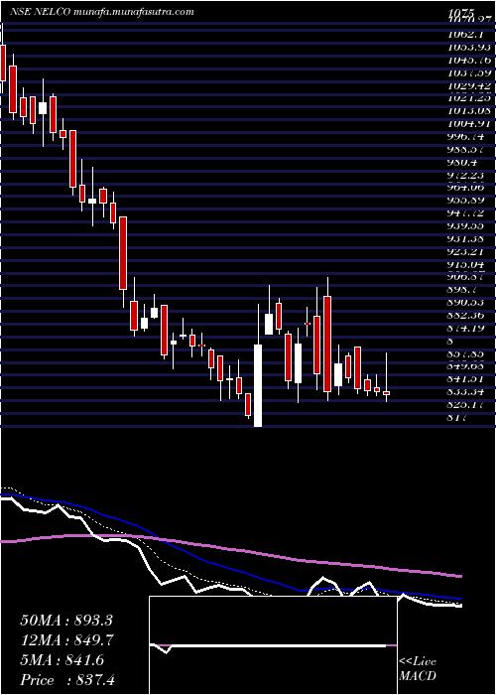This screenshot has height=695, width=496.
Task: Select the 890.53 price level label
Action: (x=466, y=303)
